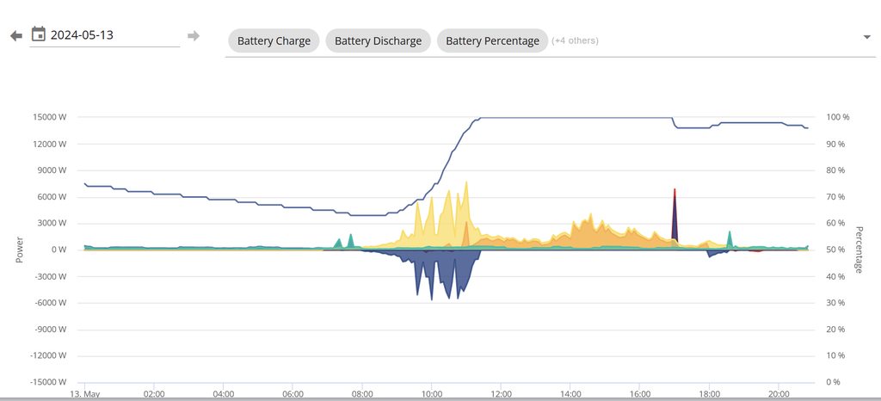Go to the previous day arrow

[x=15, y=35]
